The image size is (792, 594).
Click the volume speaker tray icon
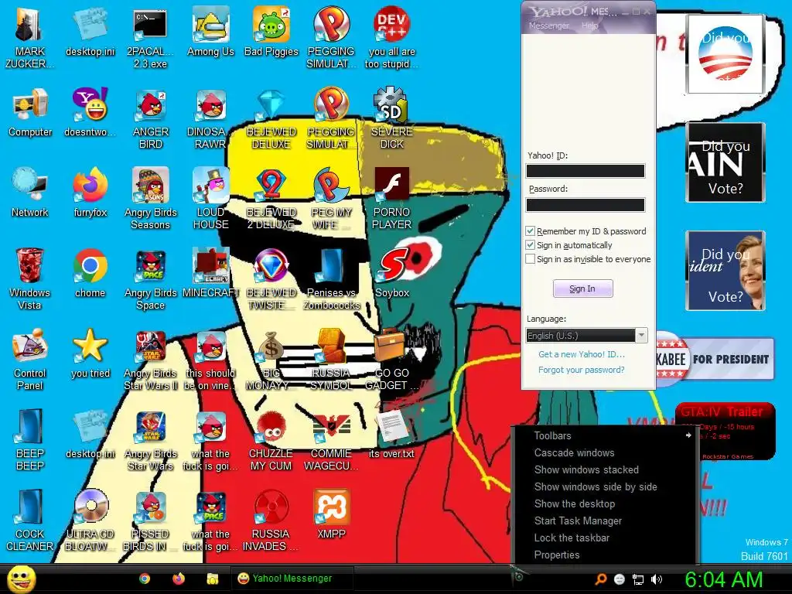(657, 579)
